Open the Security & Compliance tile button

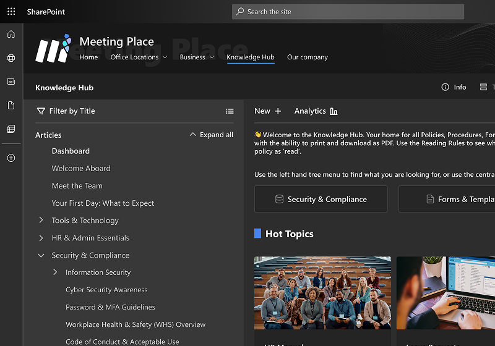[x=321, y=199]
